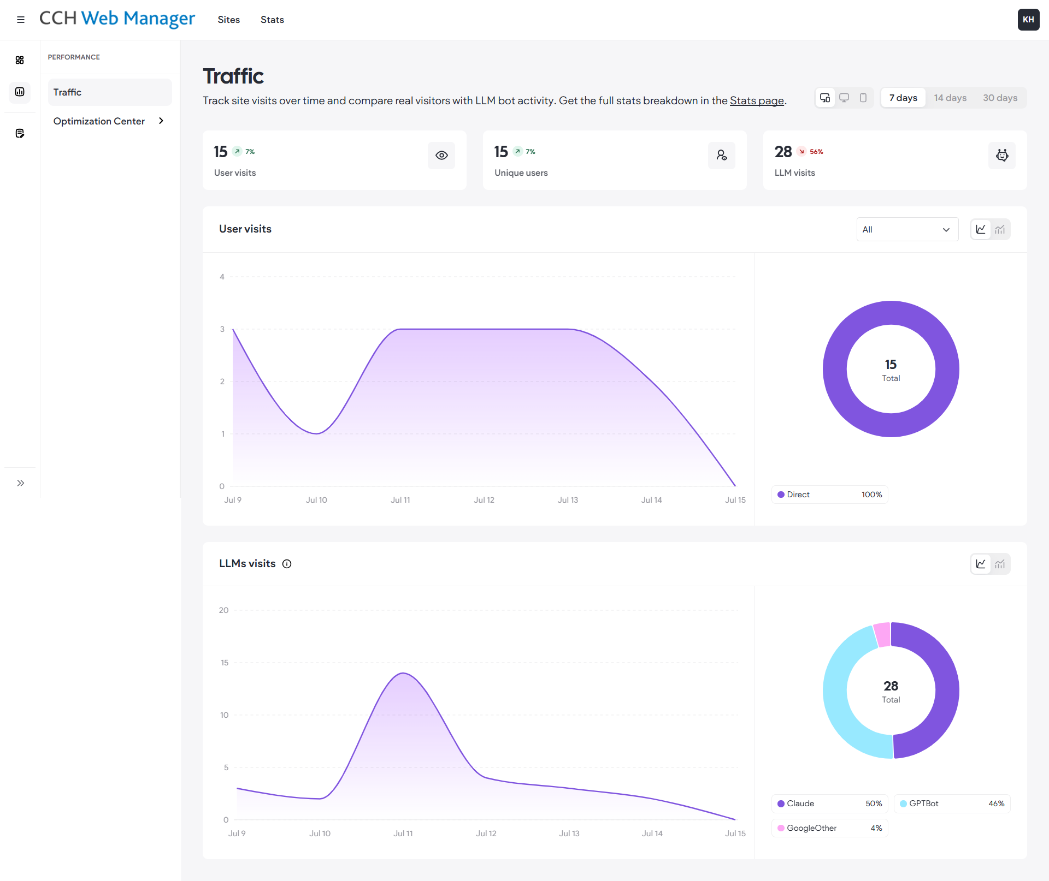Click the KH user avatar
The image size is (1049, 881).
tap(1028, 20)
